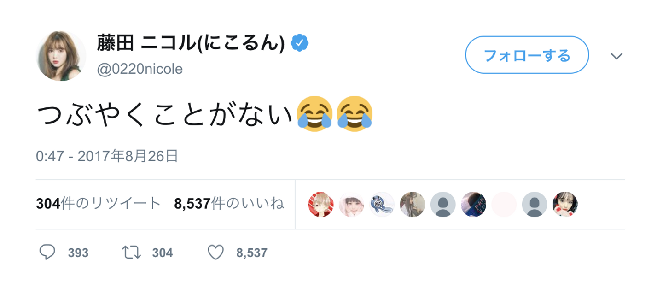Expand the tweet options chevron menu
The width and height of the screenshot is (663, 294).
pos(616,56)
